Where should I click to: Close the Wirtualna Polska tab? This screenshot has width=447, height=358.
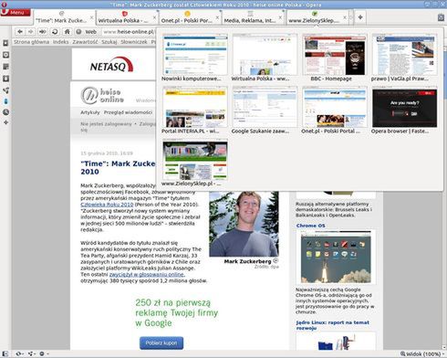click(154, 17)
